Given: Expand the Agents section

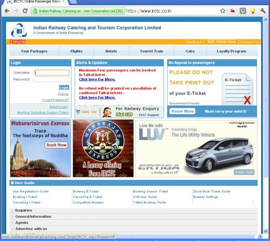Looking at the screenshot, I should (12, 223).
